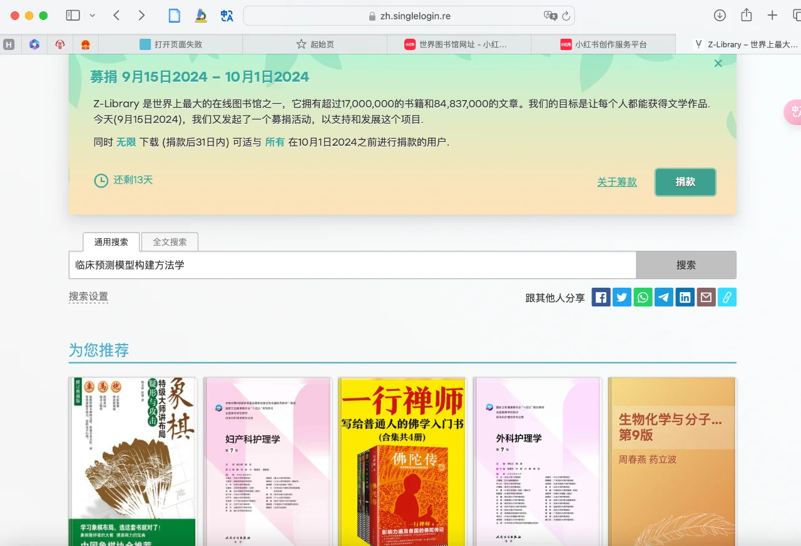Select the pinned tab with the red circular emblem
This screenshot has width=801, height=546.
coord(60,44)
